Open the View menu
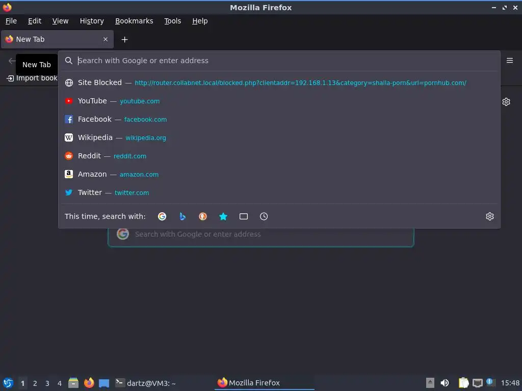 [60, 21]
